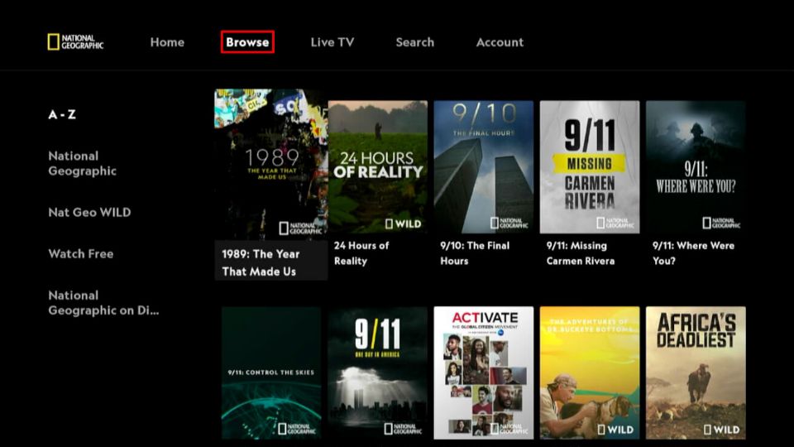Screen dimensions: 794x447
Task: Switch to Live TV
Action: [332, 42]
